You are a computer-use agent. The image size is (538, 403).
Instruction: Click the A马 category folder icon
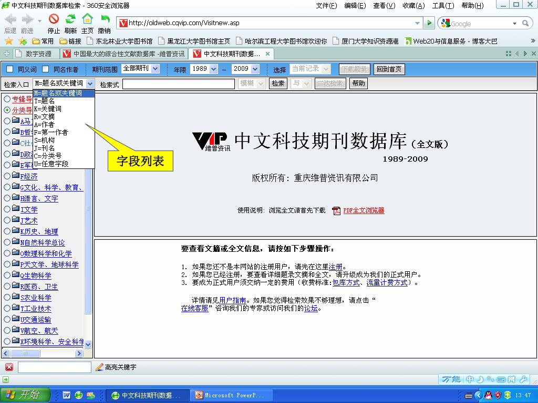point(15,120)
